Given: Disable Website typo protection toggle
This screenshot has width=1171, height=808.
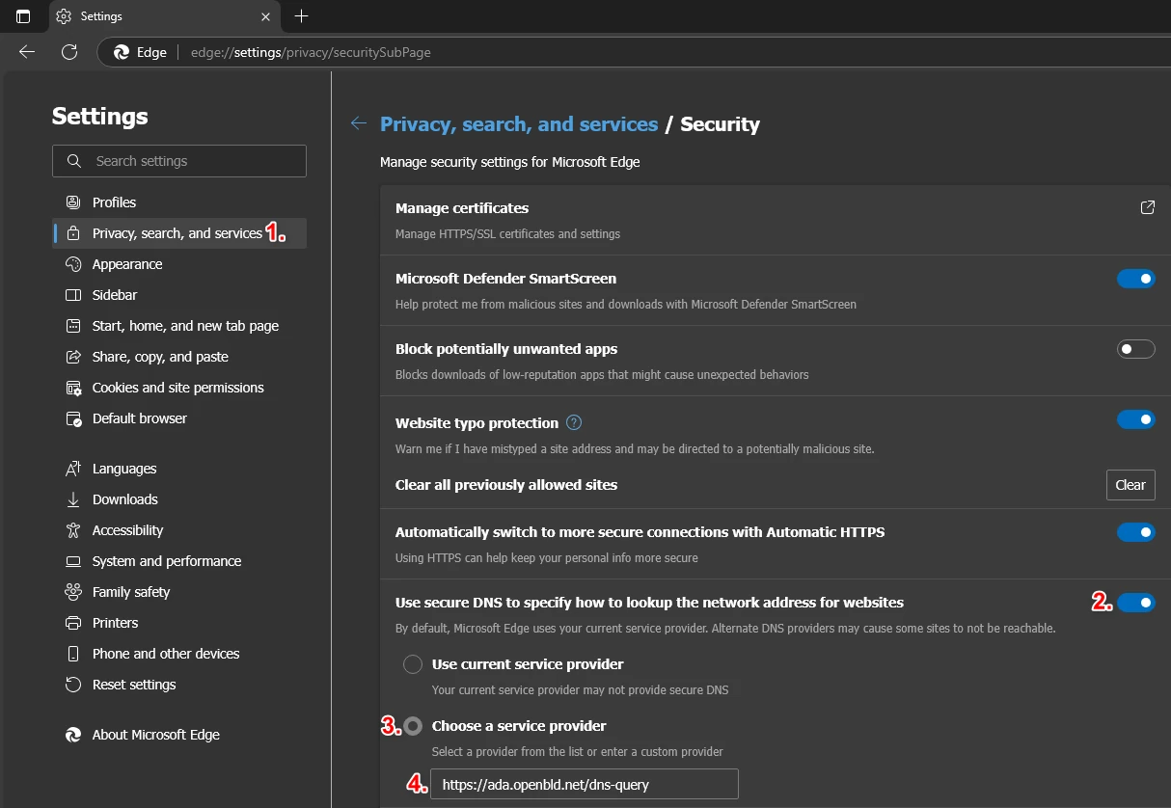Looking at the screenshot, I should click(1135, 419).
